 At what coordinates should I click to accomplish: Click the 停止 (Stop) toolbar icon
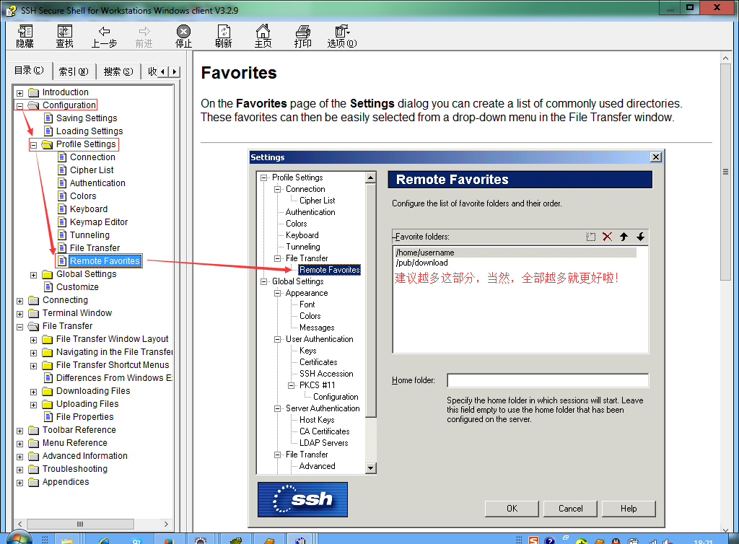tap(183, 36)
